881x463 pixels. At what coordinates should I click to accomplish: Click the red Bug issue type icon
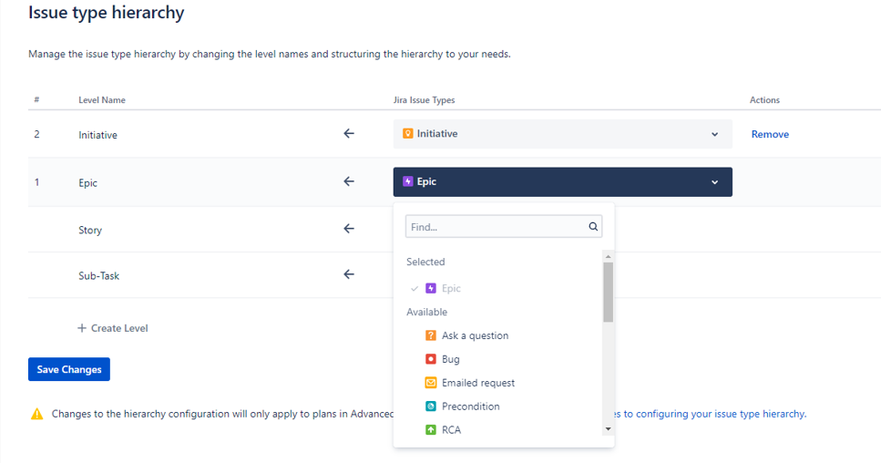click(x=430, y=359)
